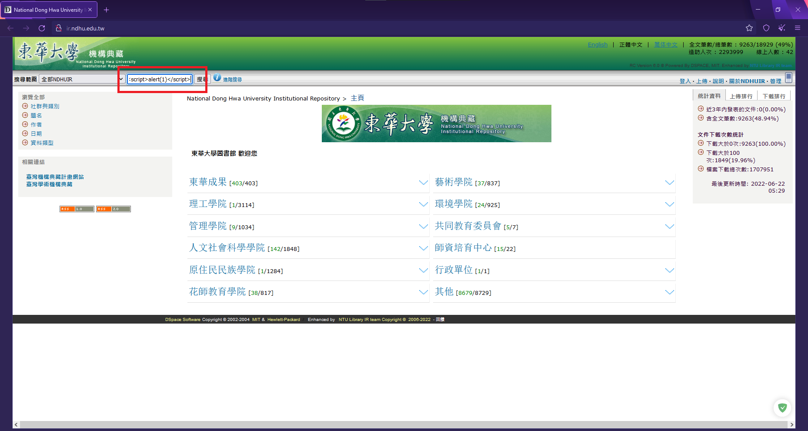Open the NTU Library IR team footer link

pyautogui.click(x=360, y=320)
